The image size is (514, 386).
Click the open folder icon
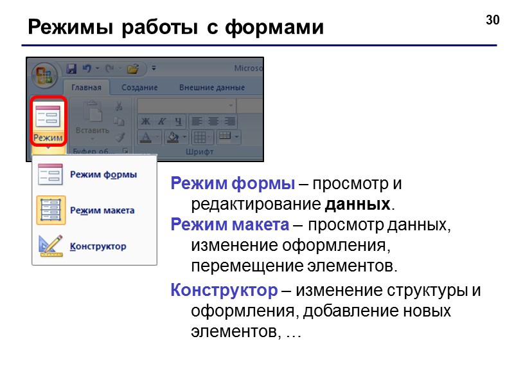click(133, 69)
